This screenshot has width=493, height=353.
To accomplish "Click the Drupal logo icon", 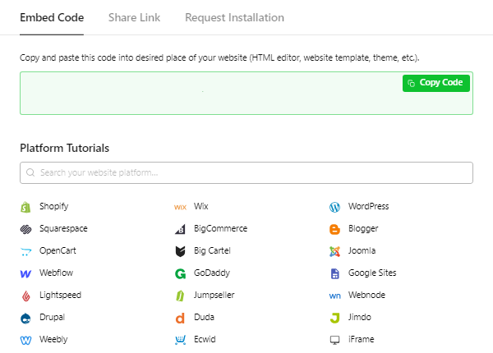I will point(25,318).
